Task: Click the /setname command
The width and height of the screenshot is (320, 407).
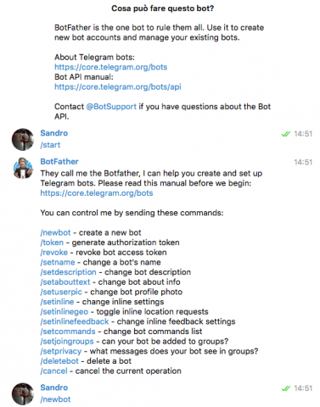Action: pos(58,262)
